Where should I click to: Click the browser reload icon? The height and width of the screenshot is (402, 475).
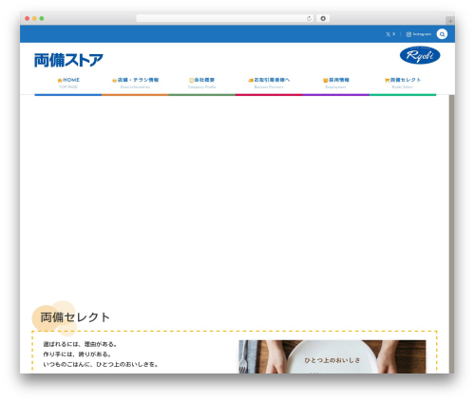[309, 19]
